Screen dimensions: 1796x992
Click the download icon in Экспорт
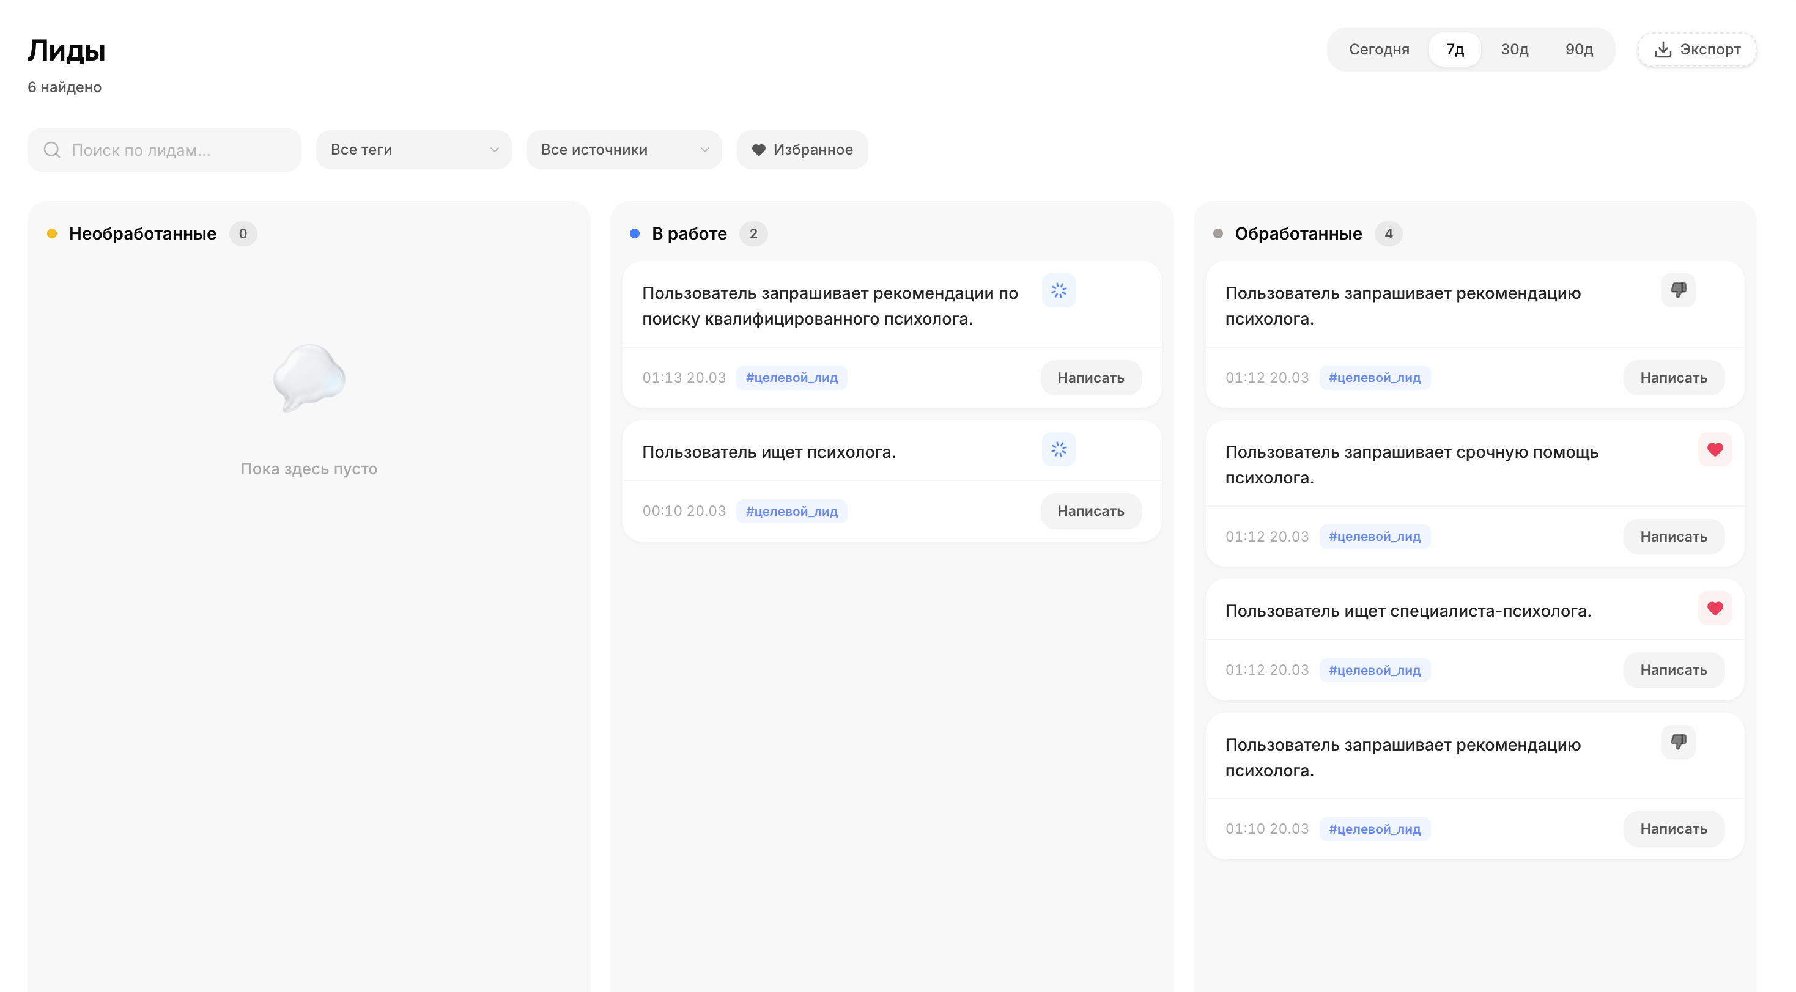[1662, 50]
